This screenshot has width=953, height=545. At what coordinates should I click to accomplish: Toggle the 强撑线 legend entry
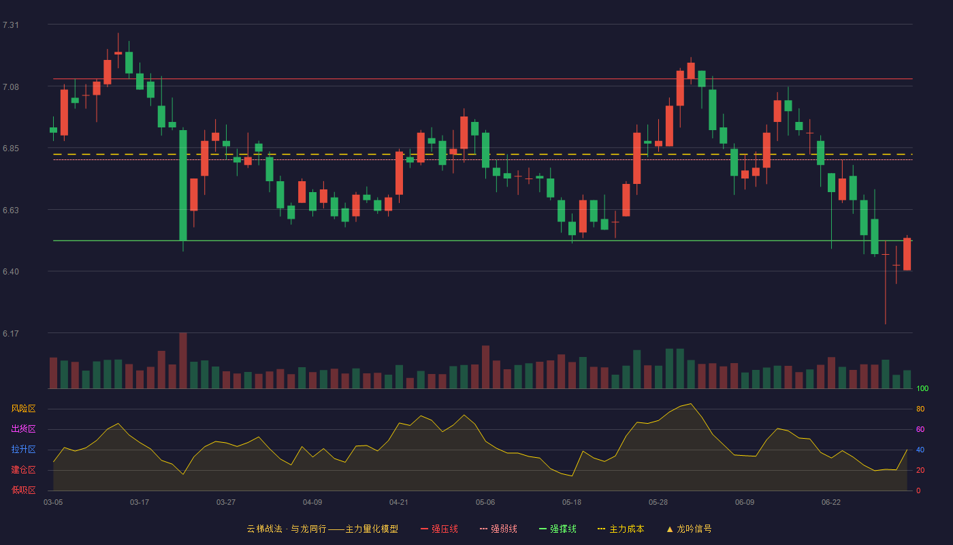(558, 529)
